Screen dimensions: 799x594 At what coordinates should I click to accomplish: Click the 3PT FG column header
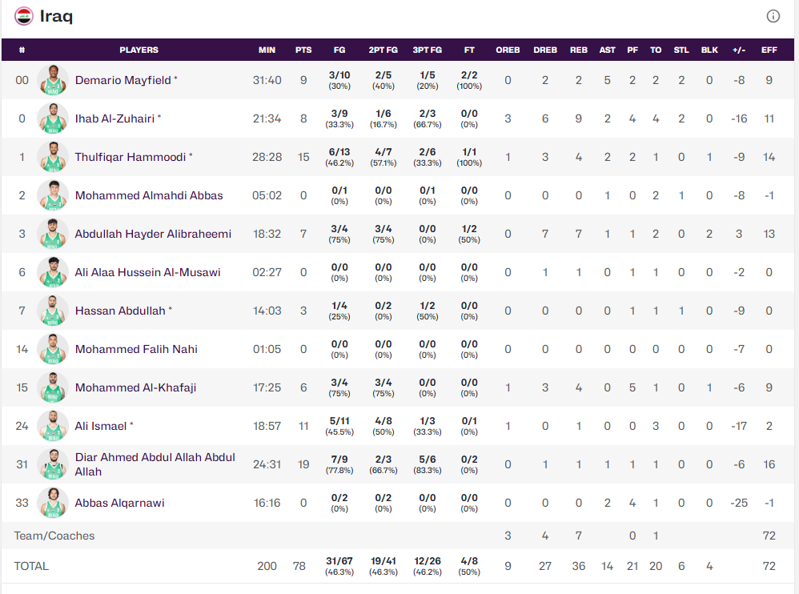427,50
